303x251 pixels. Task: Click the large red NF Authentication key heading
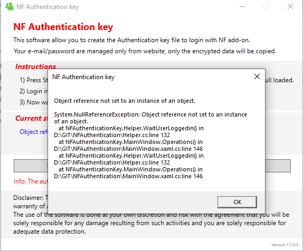tap(63, 27)
